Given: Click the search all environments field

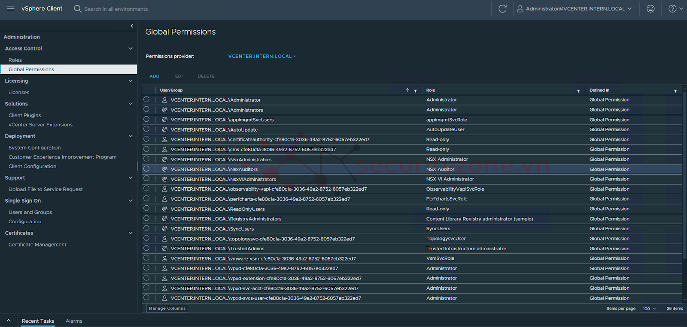Looking at the screenshot, I should (x=116, y=9).
